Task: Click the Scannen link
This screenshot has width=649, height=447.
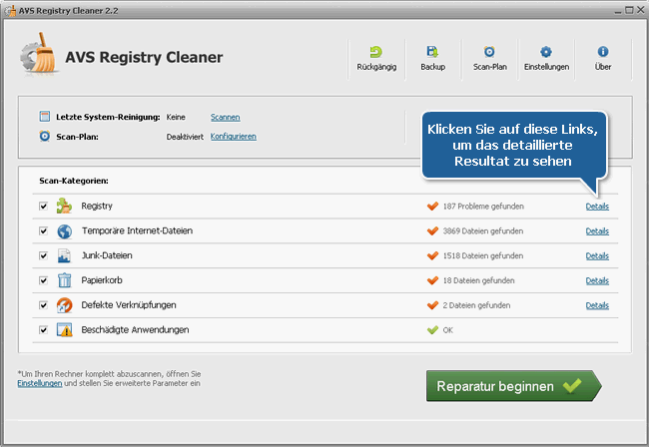Action: [x=225, y=117]
